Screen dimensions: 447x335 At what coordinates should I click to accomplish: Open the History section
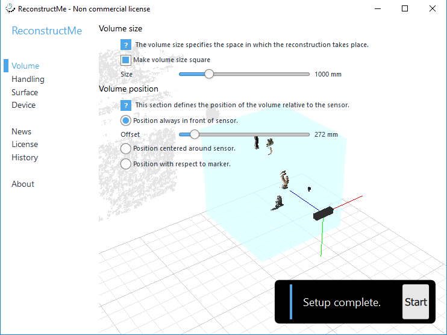pos(25,157)
